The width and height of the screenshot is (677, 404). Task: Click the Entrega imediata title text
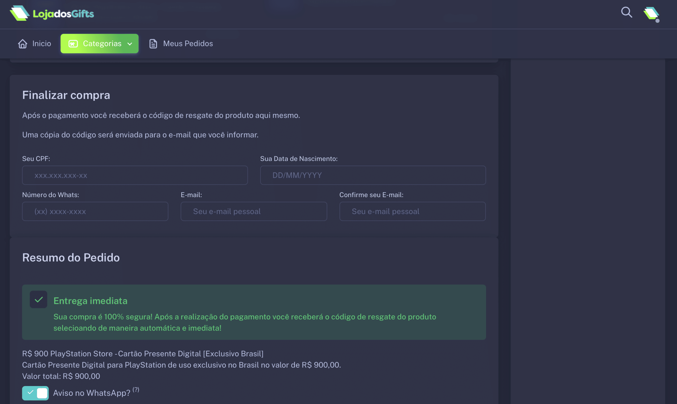pyautogui.click(x=90, y=301)
